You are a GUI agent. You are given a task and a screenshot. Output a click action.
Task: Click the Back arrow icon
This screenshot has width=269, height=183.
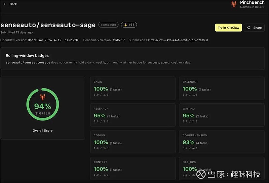coord(5,4)
